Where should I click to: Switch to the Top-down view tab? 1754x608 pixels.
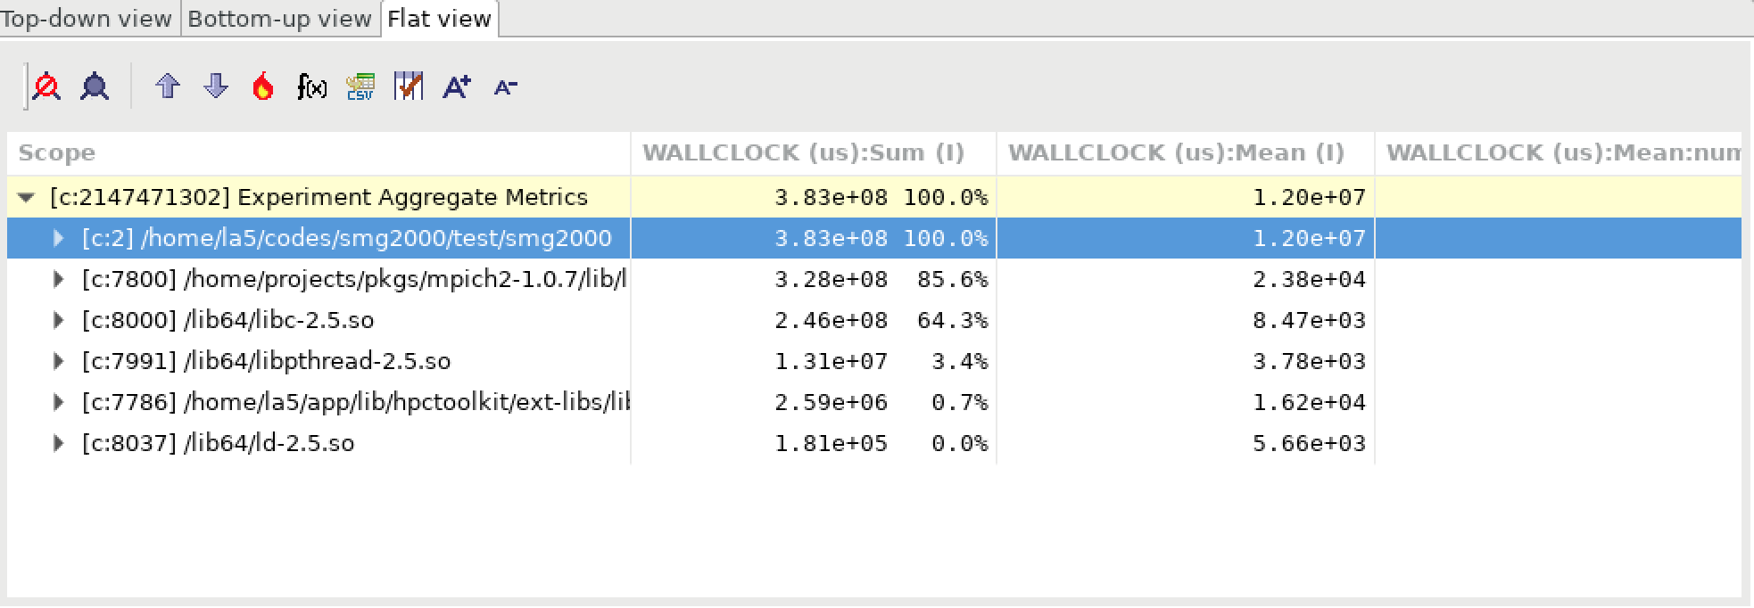(88, 18)
